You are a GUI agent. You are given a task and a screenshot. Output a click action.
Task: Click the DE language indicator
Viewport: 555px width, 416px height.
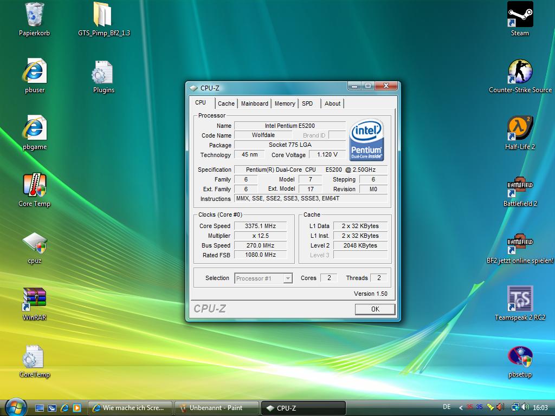tap(447, 407)
